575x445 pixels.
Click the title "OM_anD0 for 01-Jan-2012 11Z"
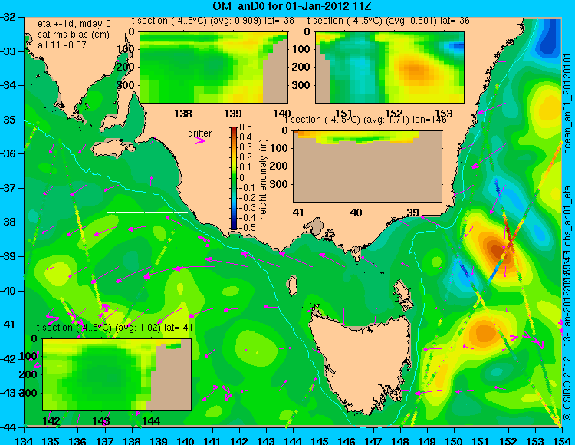click(x=292, y=6)
